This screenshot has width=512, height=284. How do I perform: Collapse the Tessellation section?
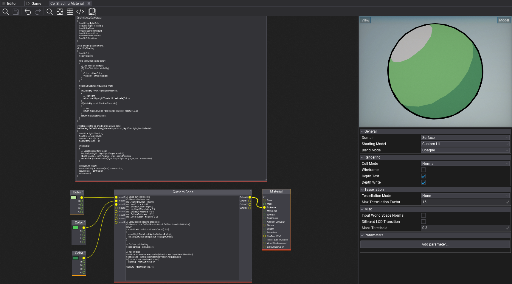[362, 190]
